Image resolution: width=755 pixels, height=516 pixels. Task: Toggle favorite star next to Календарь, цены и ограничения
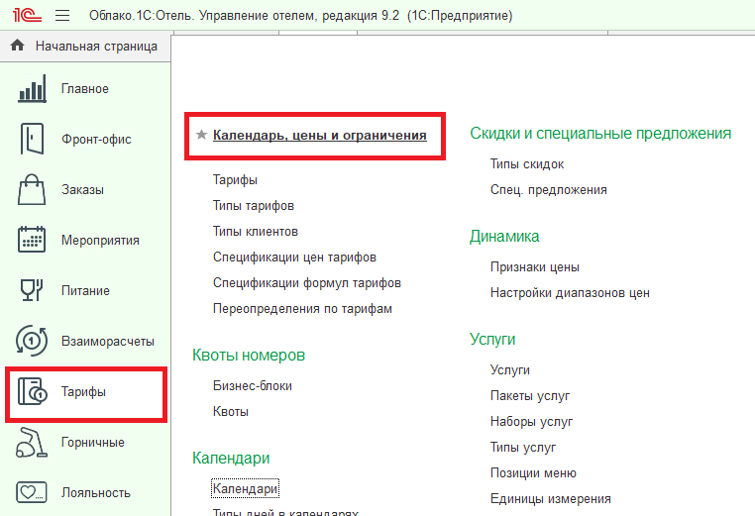coord(202,135)
